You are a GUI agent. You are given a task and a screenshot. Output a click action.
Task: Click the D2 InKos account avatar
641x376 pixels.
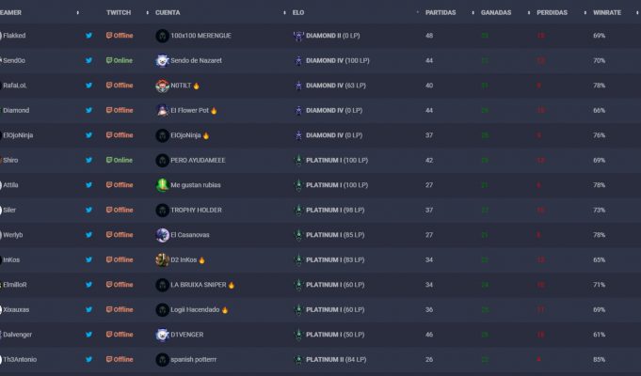162,259
